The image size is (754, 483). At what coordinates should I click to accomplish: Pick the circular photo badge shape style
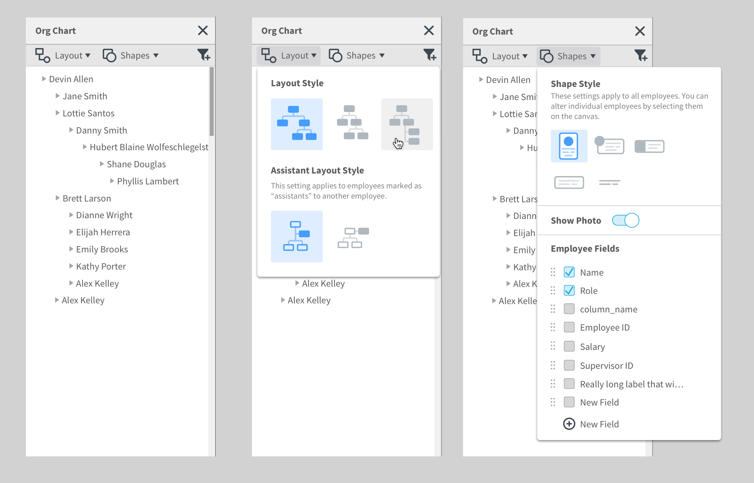610,145
